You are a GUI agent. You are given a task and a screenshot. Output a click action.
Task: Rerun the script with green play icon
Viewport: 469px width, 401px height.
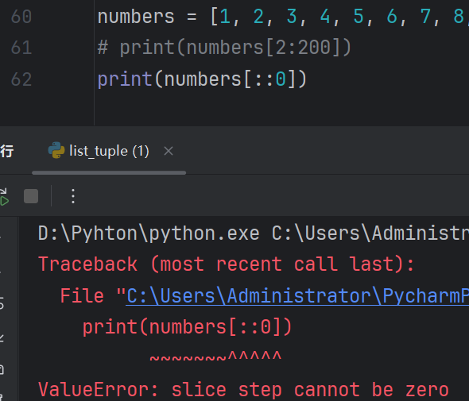4,197
